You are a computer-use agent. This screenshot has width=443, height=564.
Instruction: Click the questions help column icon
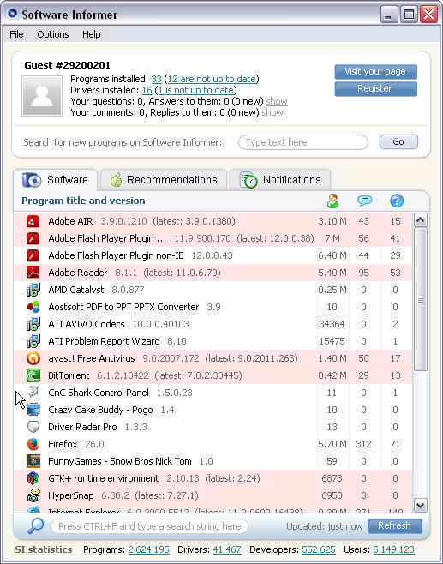(x=396, y=201)
